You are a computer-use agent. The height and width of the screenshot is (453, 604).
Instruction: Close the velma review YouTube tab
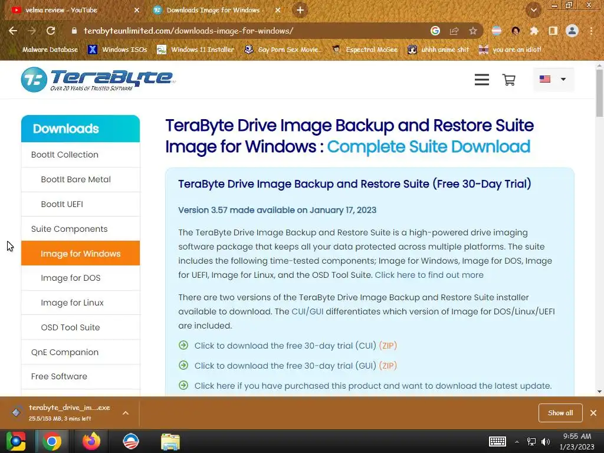137,11
